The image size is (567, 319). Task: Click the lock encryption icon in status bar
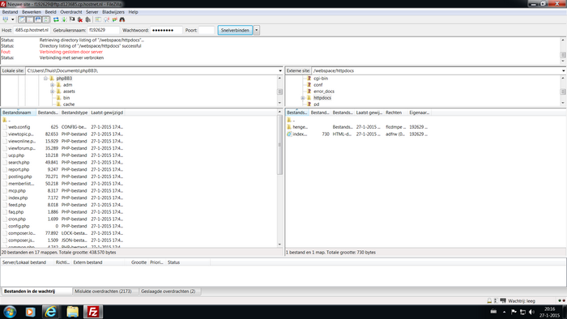(x=489, y=300)
